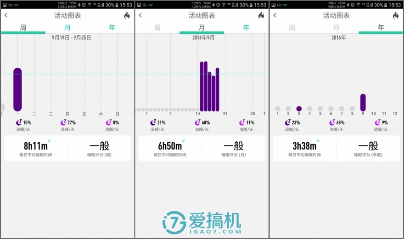The width and height of the screenshot is (404, 239).
Task: Tap the info dot beside 3h38m
Action: [x=318, y=141]
